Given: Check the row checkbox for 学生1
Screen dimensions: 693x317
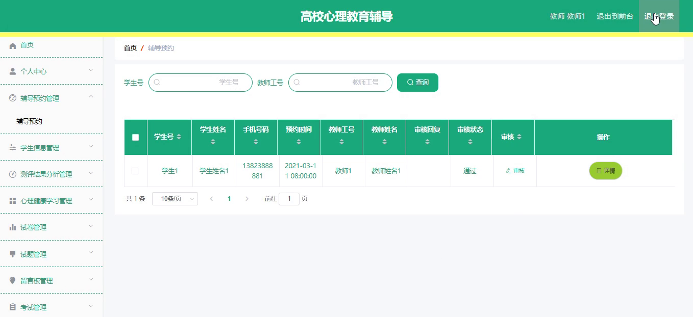Looking at the screenshot, I should (x=135, y=171).
